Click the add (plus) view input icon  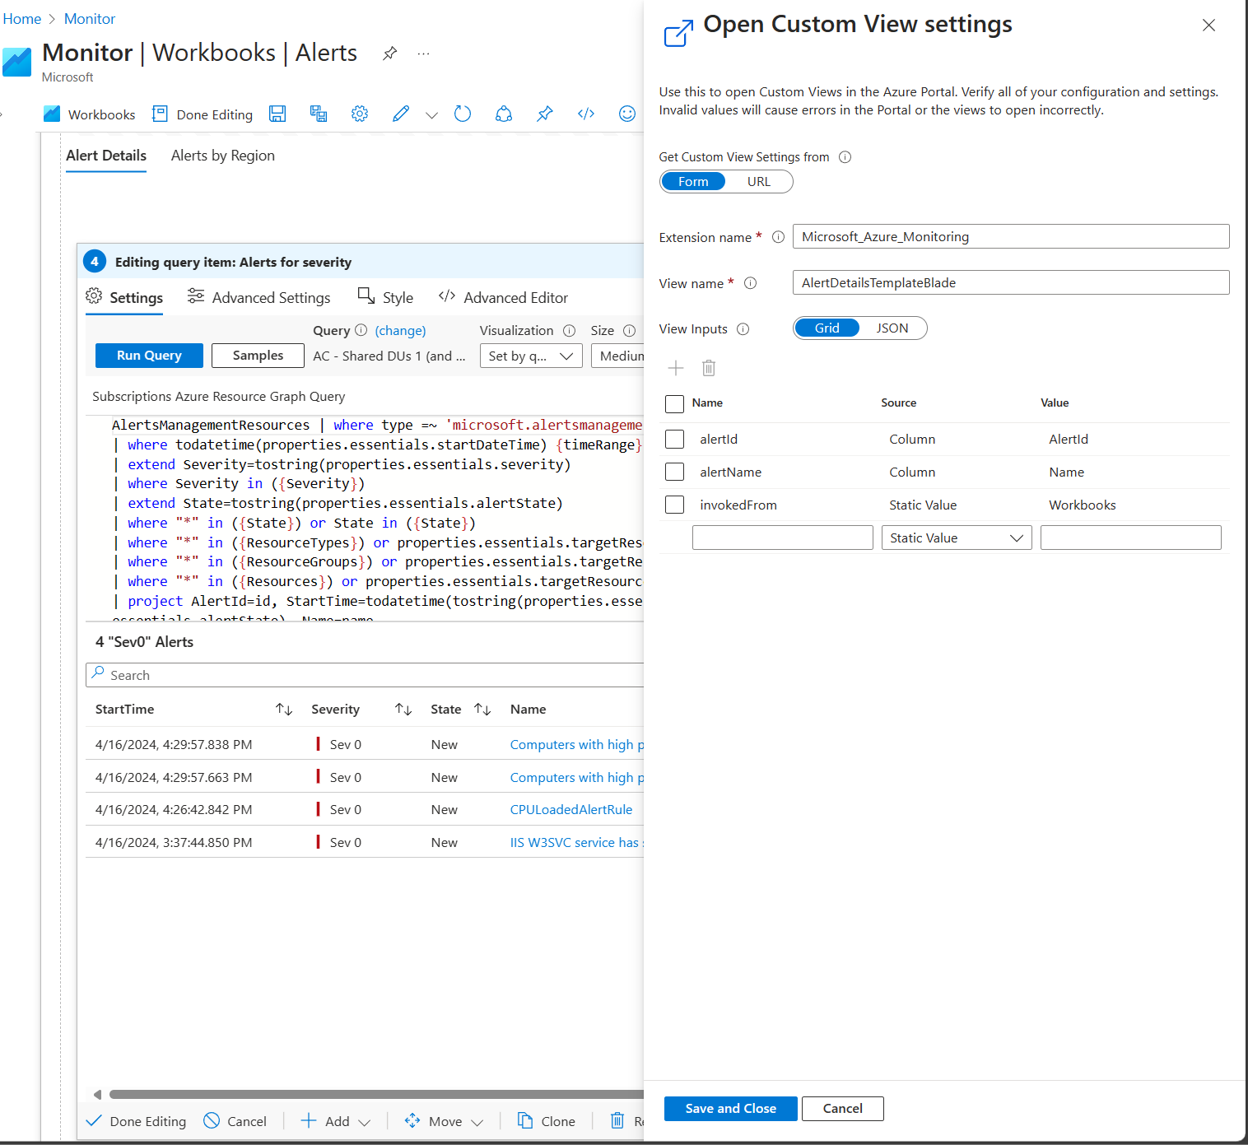tap(676, 368)
